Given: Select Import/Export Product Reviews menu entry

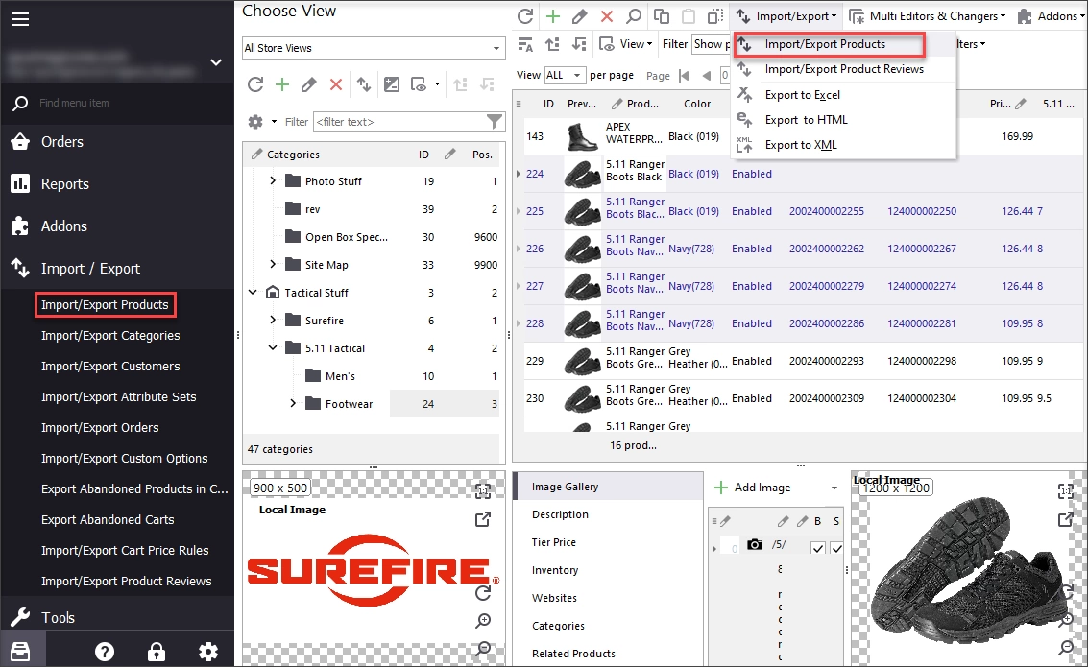Looking at the screenshot, I should pos(844,69).
